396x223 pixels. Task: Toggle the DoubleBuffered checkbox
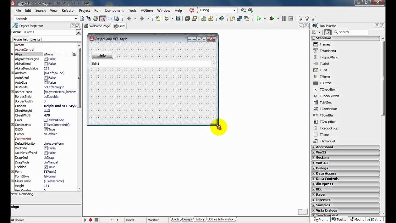click(46, 153)
